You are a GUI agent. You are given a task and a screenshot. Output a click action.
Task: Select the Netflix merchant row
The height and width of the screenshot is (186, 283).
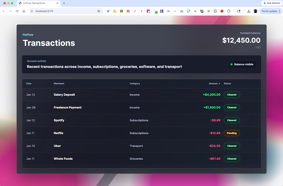(141, 133)
